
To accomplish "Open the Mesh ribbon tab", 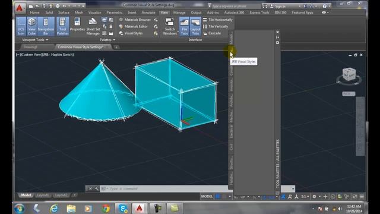I will (79, 12).
